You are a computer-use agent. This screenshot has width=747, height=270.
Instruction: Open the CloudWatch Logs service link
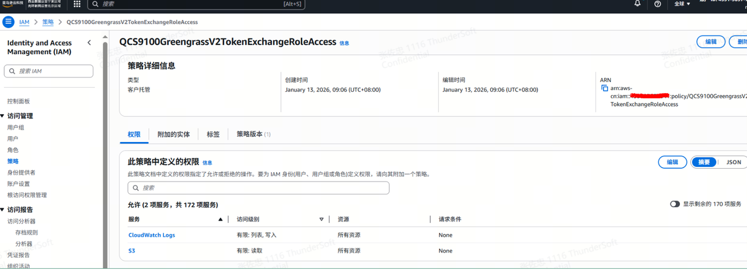pos(152,235)
